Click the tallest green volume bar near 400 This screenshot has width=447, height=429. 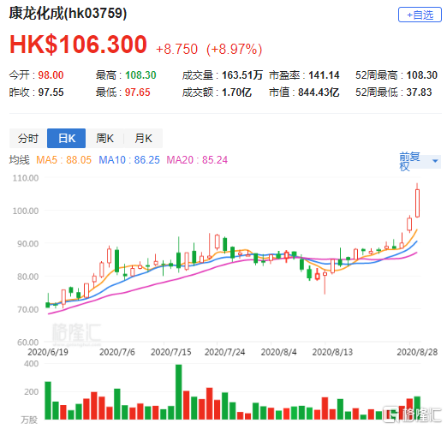pos(178,392)
